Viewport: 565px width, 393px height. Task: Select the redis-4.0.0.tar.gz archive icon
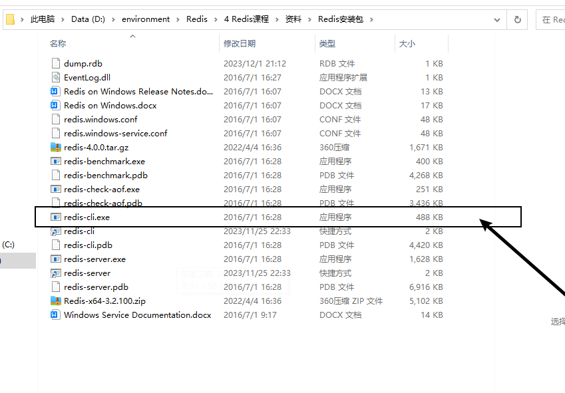56,147
